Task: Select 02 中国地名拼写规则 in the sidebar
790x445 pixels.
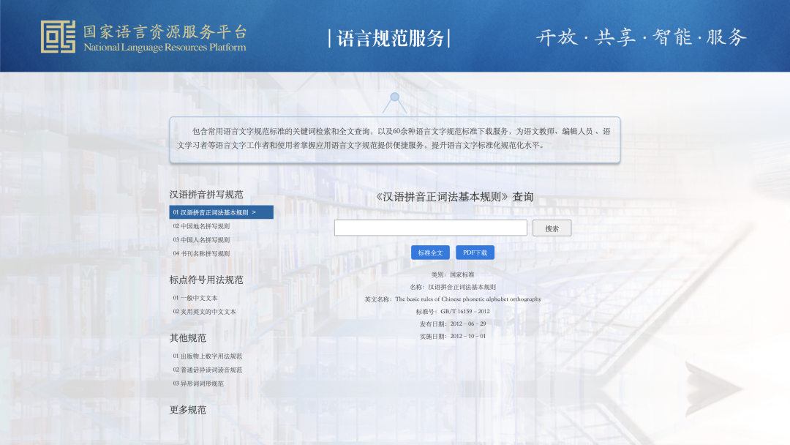Action: coord(203,225)
